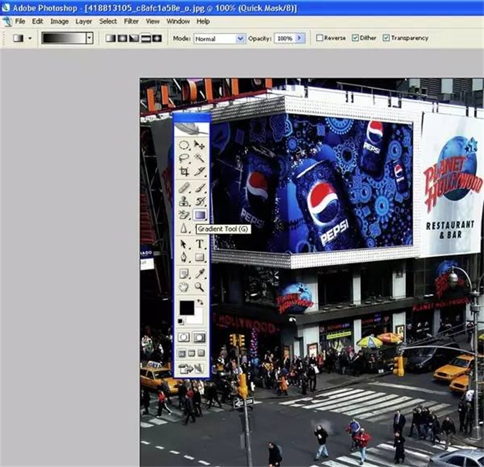Screen dimensions: 484x467
Task: Choose the Angle Gradient style
Action: point(133,38)
